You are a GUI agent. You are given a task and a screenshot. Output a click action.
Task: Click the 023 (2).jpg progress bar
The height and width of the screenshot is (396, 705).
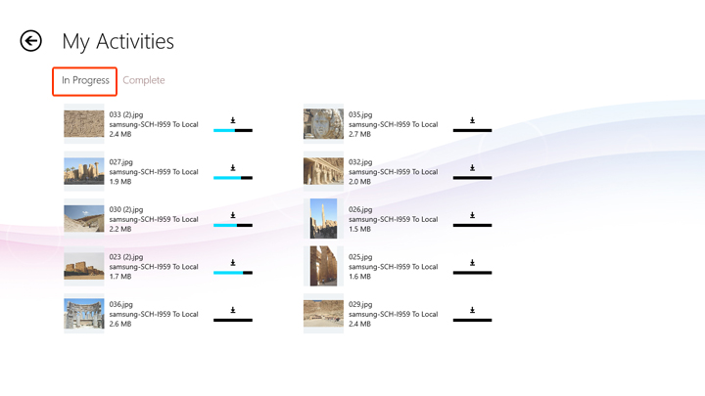coord(233,273)
